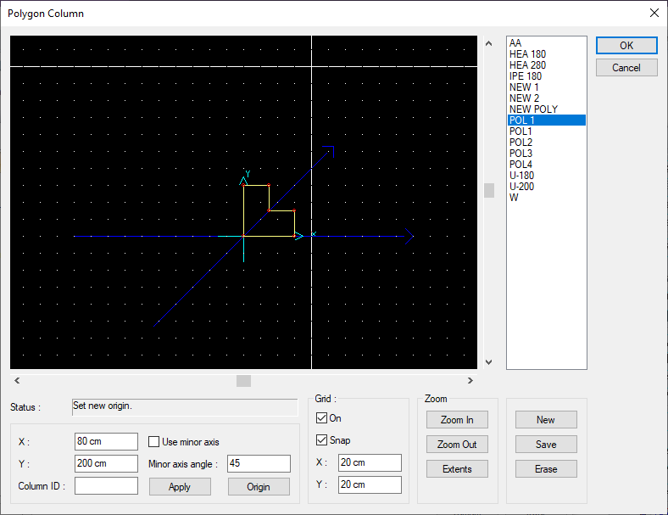Click the horizontal scrollbar right arrow
The image size is (668, 515).
click(471, 381)
